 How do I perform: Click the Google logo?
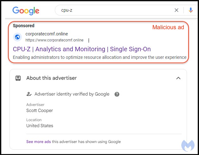(x=26, y=10)
